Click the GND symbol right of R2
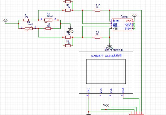The width and height of the screenshot is (166, 115). pyautogui.click(x=70, y=30)
